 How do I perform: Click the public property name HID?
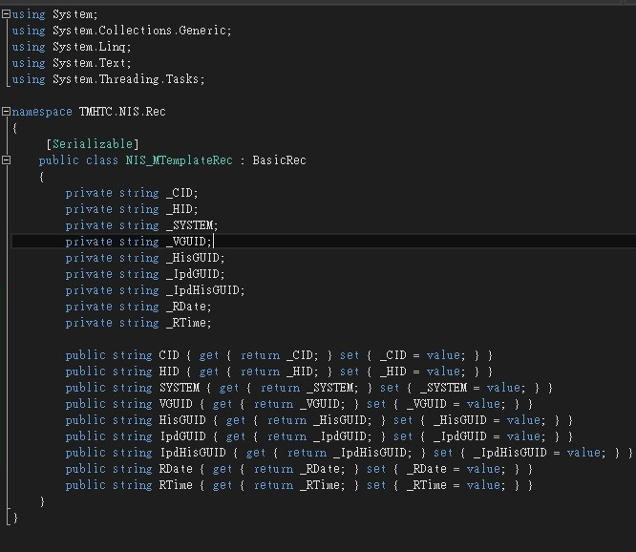pos(169,372)
